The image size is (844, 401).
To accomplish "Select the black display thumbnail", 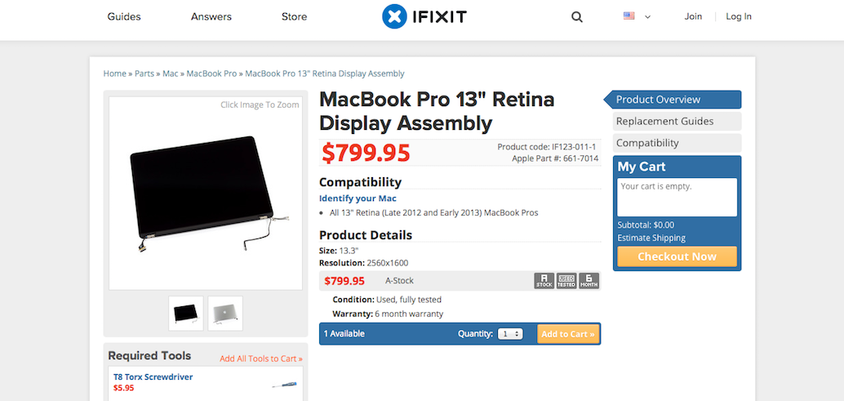I will (185, 313).
